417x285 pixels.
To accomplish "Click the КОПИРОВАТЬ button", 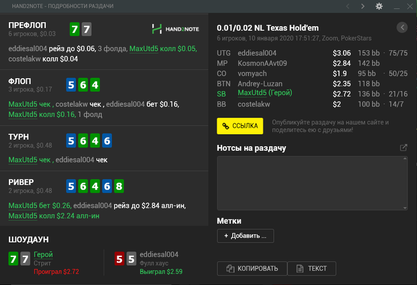I will (252, 268).
